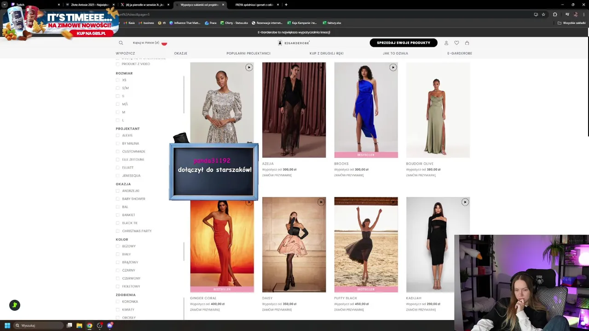Play video on the Brooks blue dress
Image resolution: width=589 pixels, height=331 pixels.
click(x=393, y=67)
